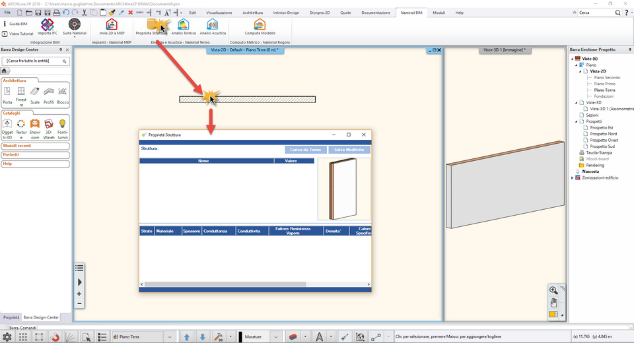This screenshot has height=343, width=634.
Task: Switch to Viste-3D 1 view tab
Action: pos(504,50)
